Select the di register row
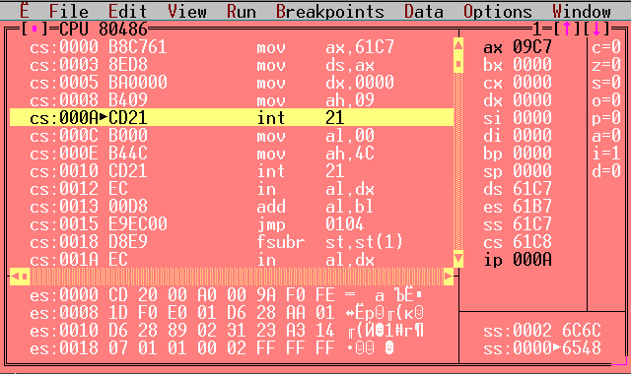The image size is (631, 374). [518, 136]
